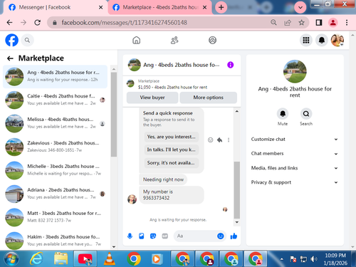Viewport: 356px width, 267px height.
Task: Toggle Chrome side panel icon
Action: [319, 23]
